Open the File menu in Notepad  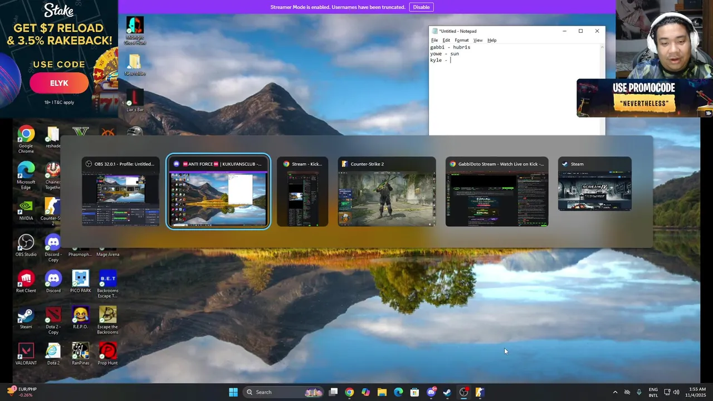point(434,40)
